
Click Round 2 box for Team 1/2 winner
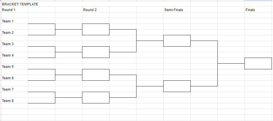click(x=96, y=29)
